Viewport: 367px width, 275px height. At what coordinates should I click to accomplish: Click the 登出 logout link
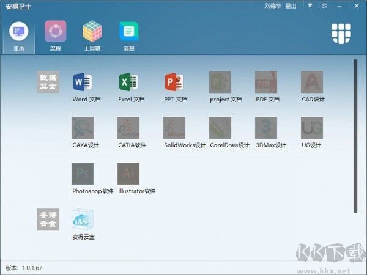[x=291, y=6]
